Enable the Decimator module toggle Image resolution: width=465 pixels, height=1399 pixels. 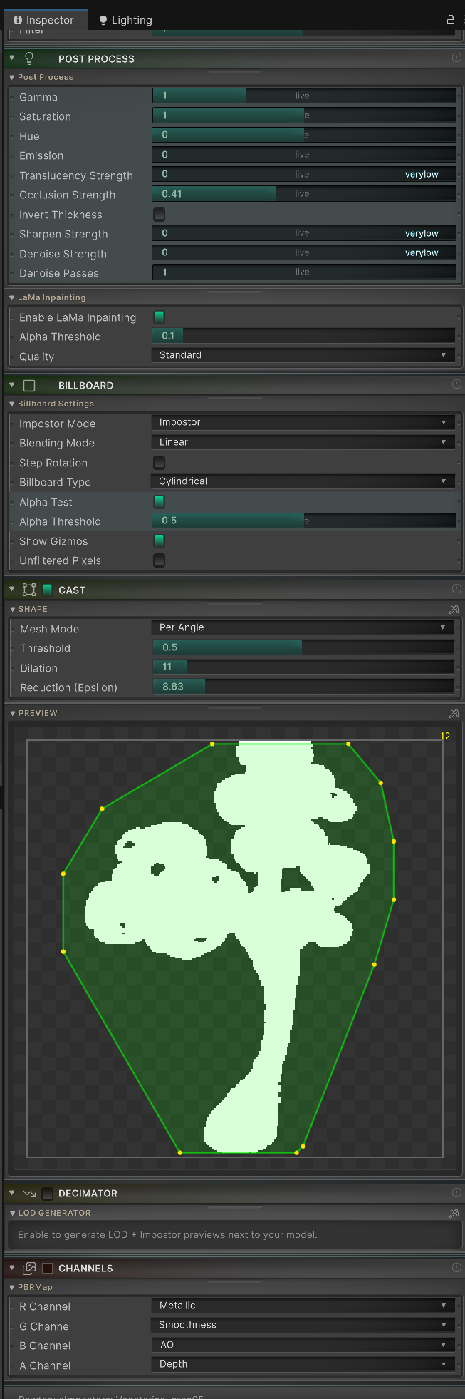(48, 1193)
